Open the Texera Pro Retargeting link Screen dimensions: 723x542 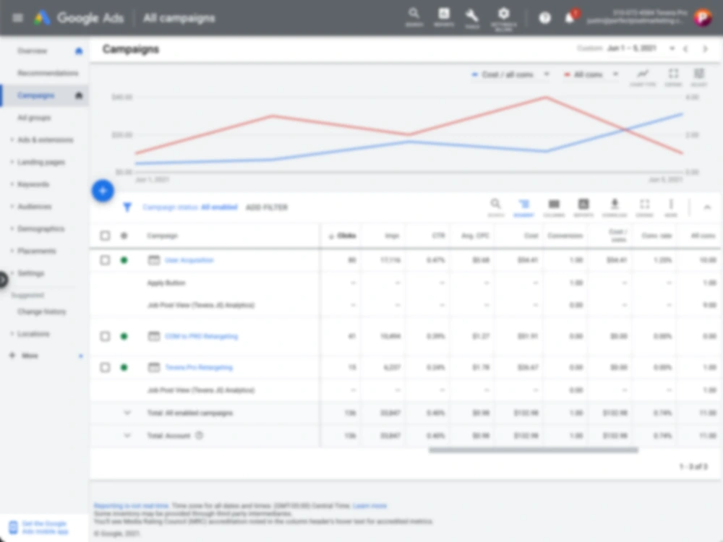(199, 367)
